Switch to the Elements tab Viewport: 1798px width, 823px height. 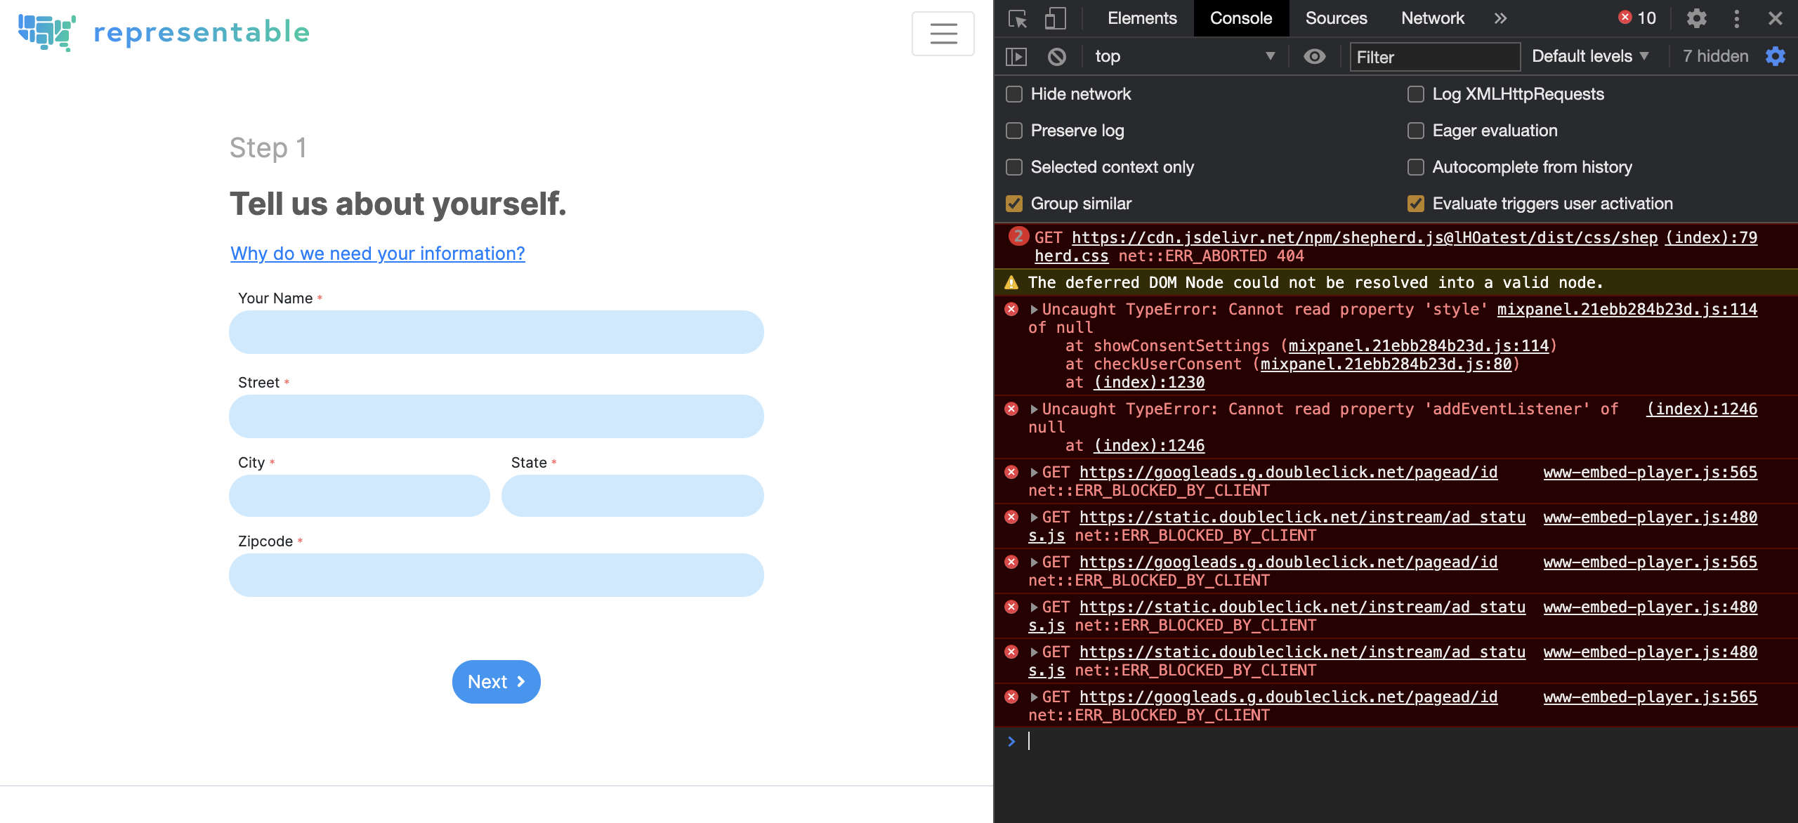pos(1142,18)
